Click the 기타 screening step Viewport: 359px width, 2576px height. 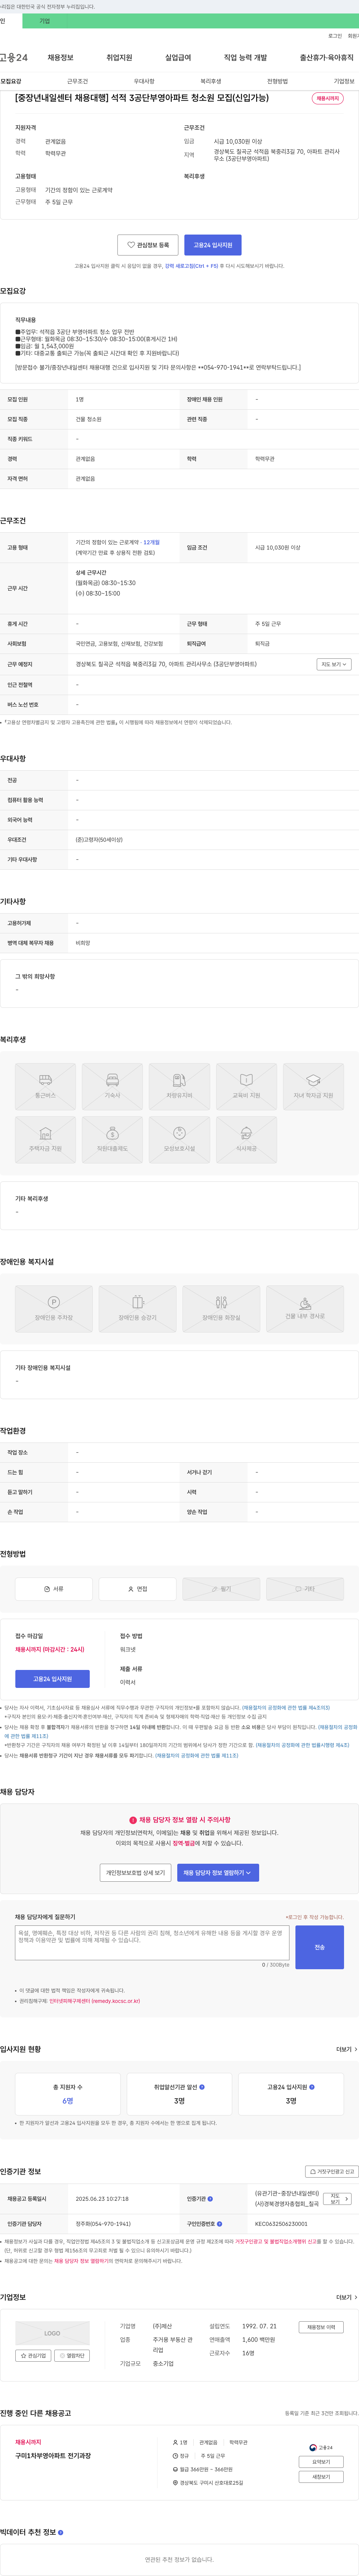tap(305, 1589)
